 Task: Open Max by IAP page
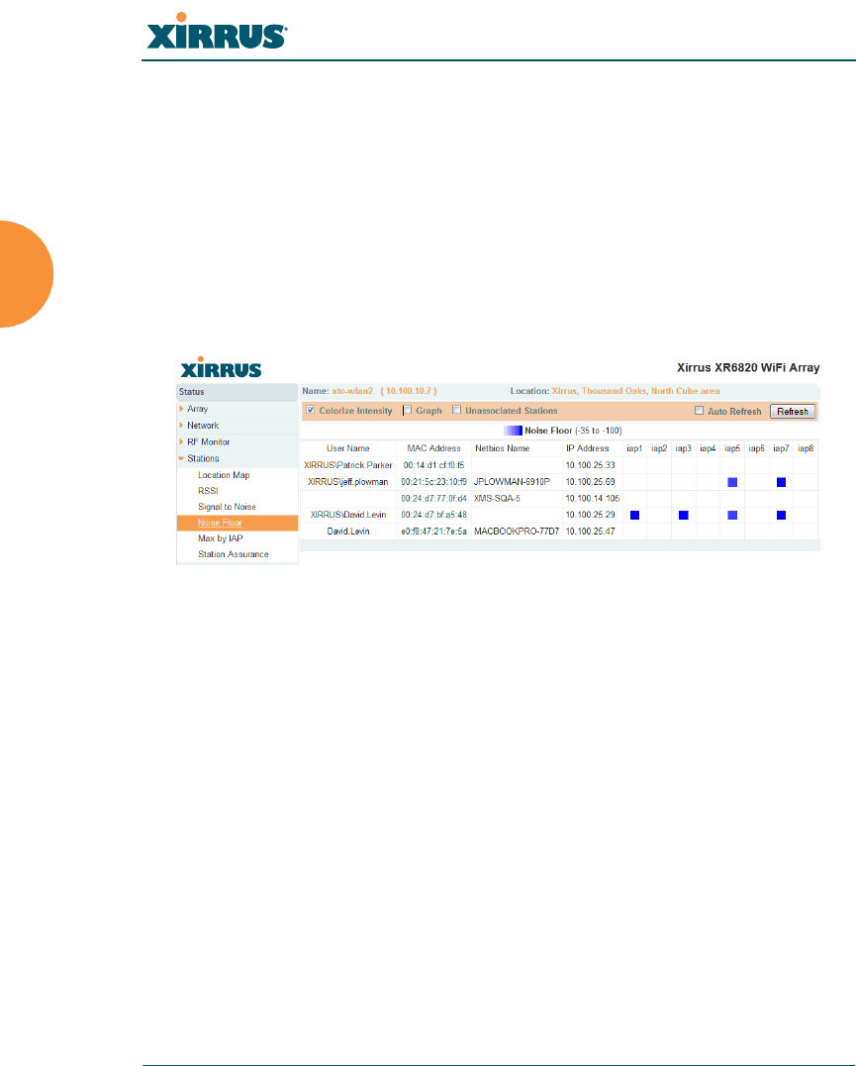[x=221, y=538]
